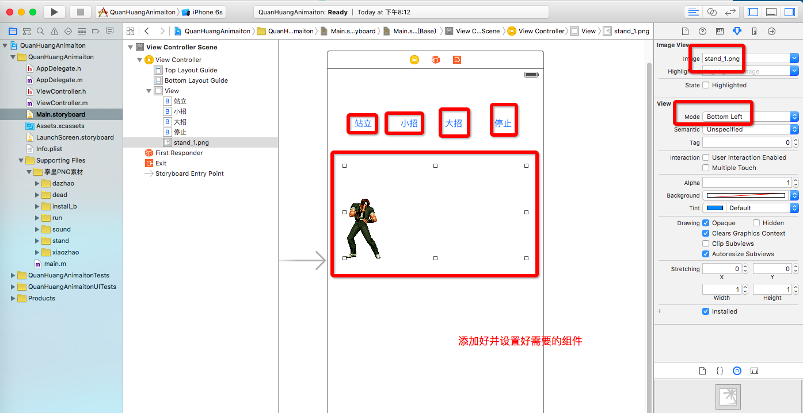Check the Highlighted state checkbox

coord(706,85)
